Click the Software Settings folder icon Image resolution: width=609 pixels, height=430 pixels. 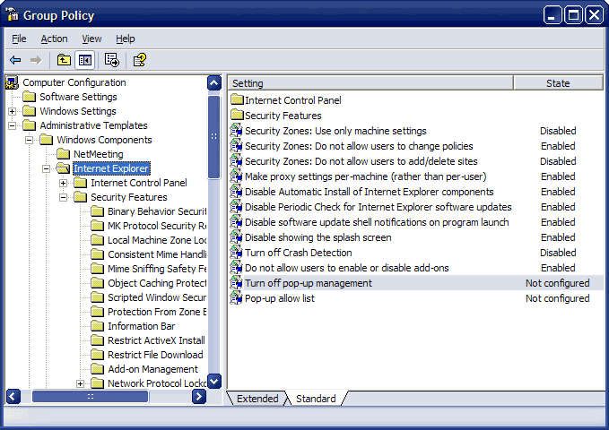point(29,97)
